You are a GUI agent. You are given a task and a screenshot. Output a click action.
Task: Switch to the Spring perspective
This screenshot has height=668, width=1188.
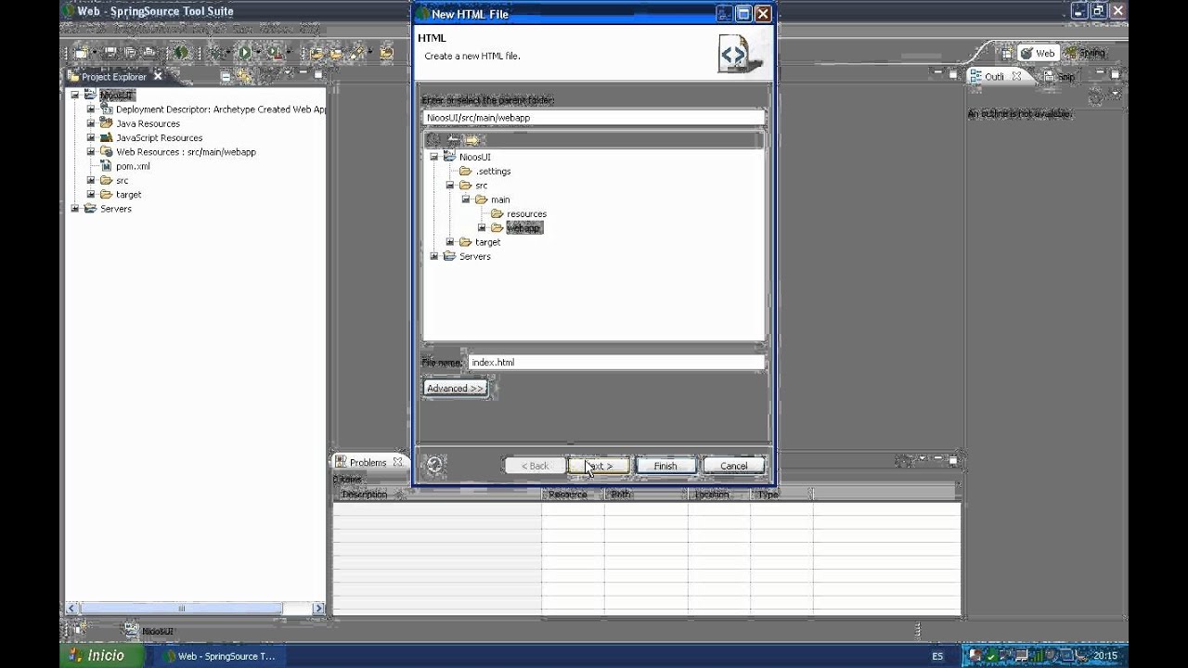[x=1086, y=53]
